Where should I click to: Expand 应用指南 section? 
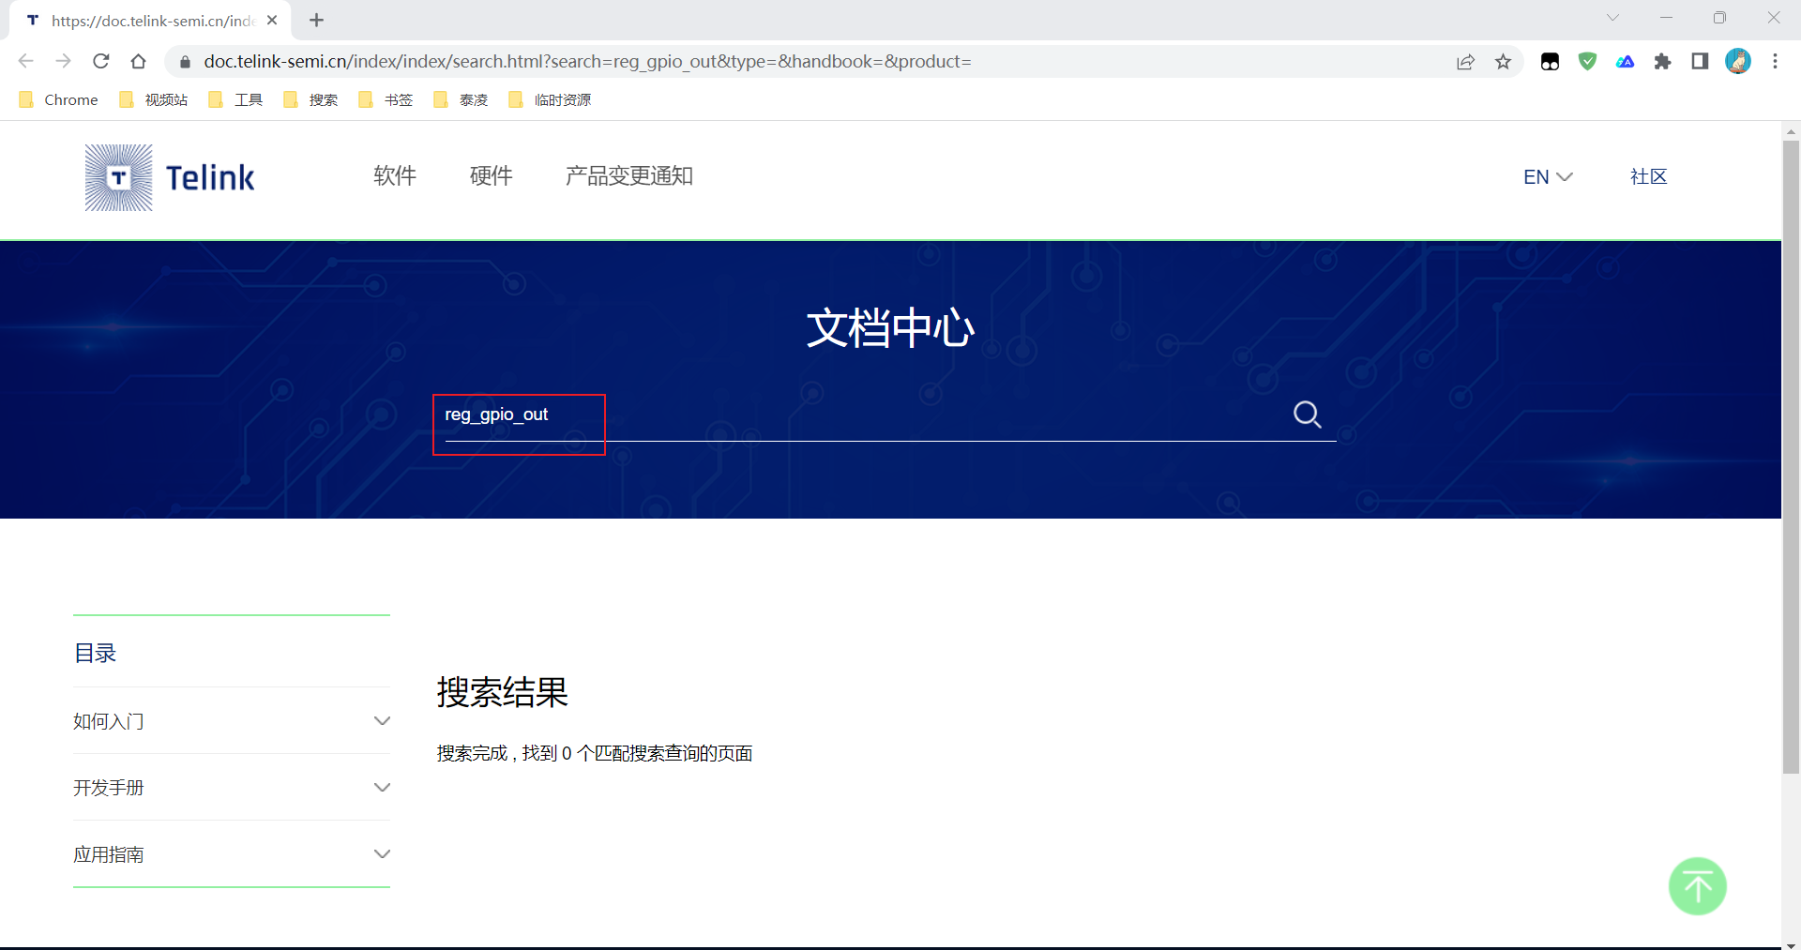point(232,853)
